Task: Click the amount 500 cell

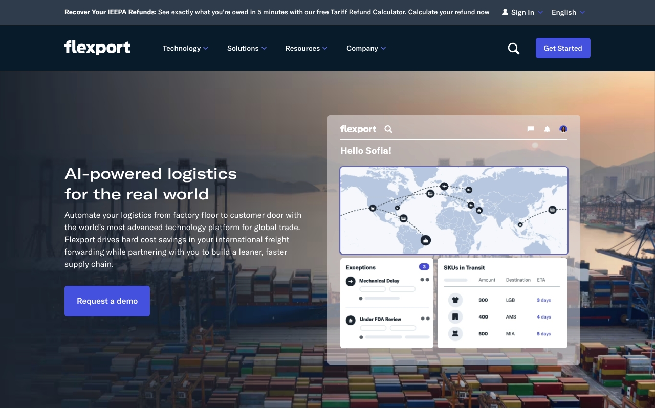Action: (483, 334)
